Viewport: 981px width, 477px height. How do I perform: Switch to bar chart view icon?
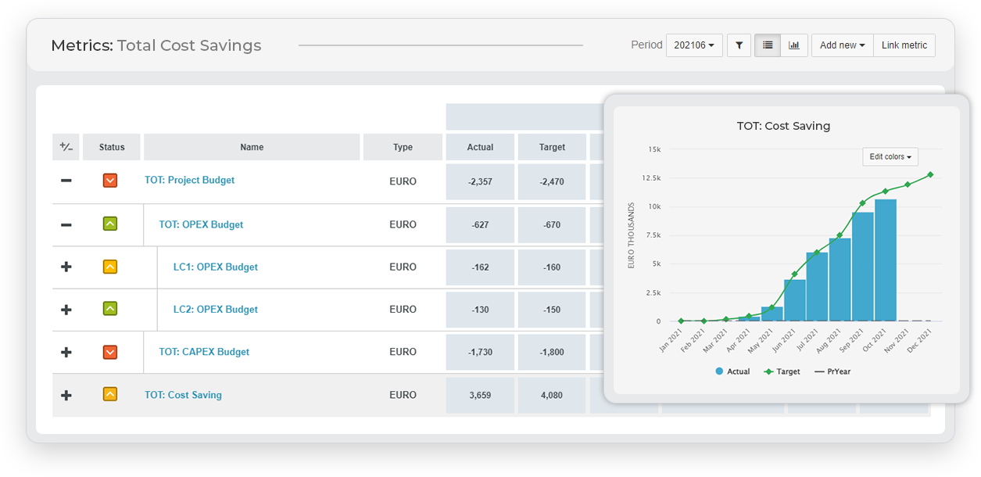794,45
